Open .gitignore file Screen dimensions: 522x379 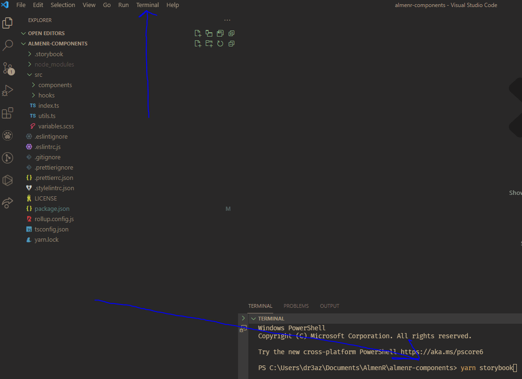point(48,157)
